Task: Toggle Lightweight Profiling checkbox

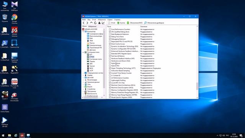Action: tap(110, 80)
